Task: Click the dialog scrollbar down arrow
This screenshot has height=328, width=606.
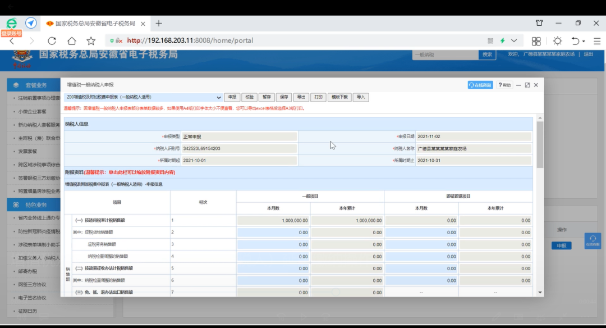Action: click(540, 293)
